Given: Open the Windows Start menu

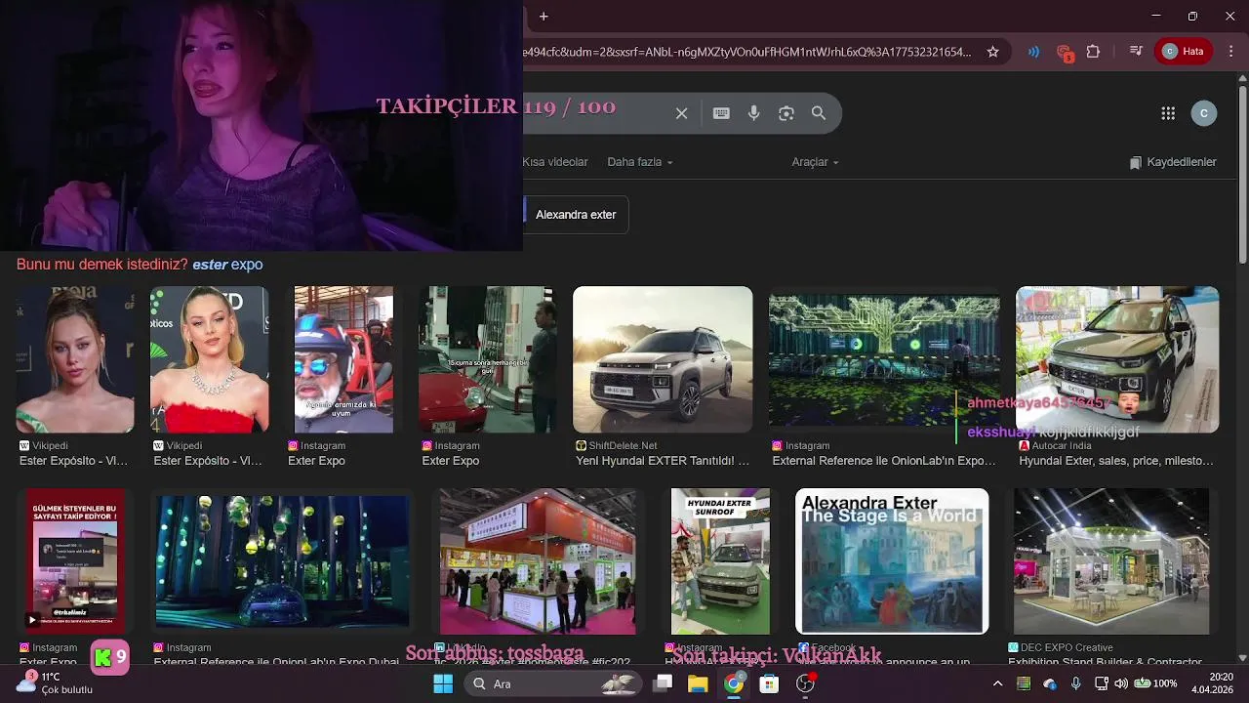Looking at the screenshot, I should (x=443, y=683).
